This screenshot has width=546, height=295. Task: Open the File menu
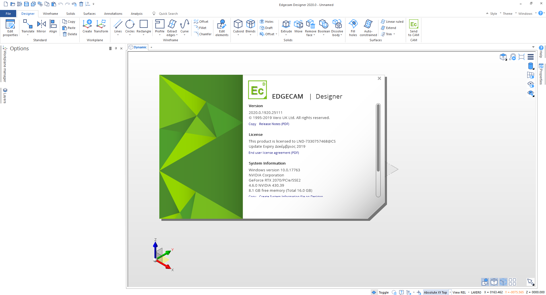click(8, 13)
